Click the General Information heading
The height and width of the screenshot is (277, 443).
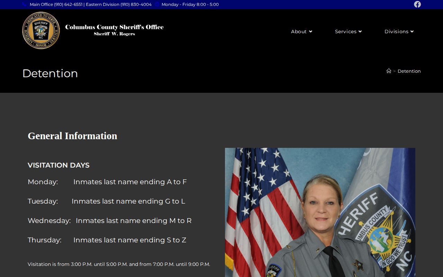pos(72,136)
